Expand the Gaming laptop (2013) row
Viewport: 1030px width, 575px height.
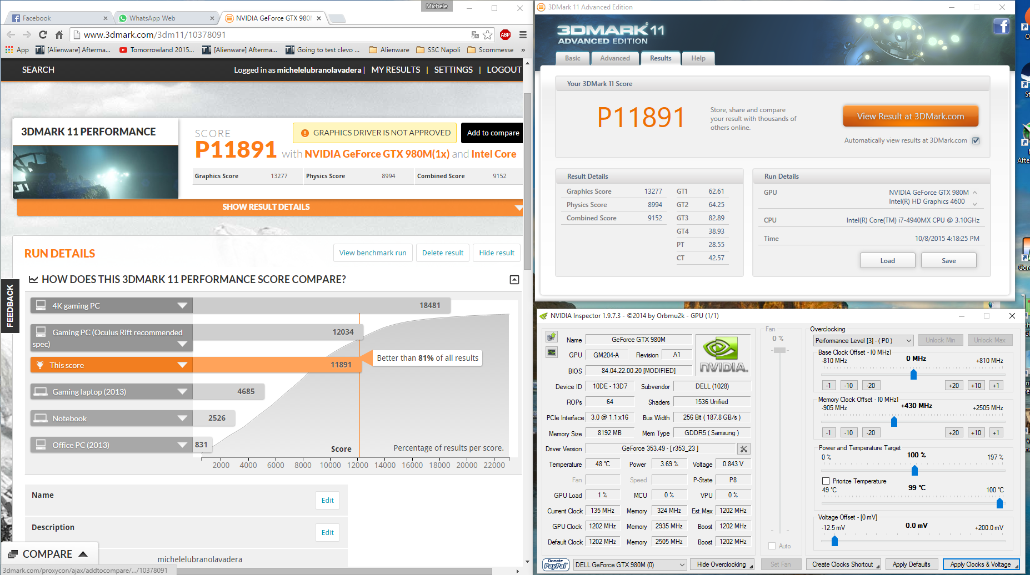pyautogui.click(x=182, y=391)
